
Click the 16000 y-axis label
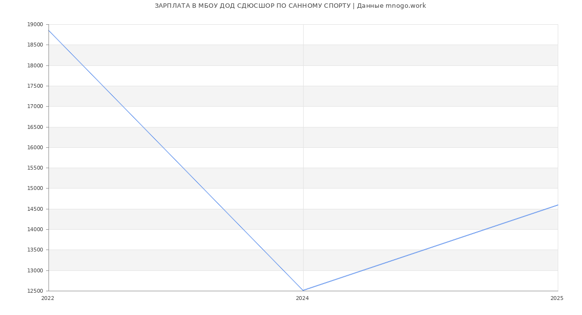[35, 148]
